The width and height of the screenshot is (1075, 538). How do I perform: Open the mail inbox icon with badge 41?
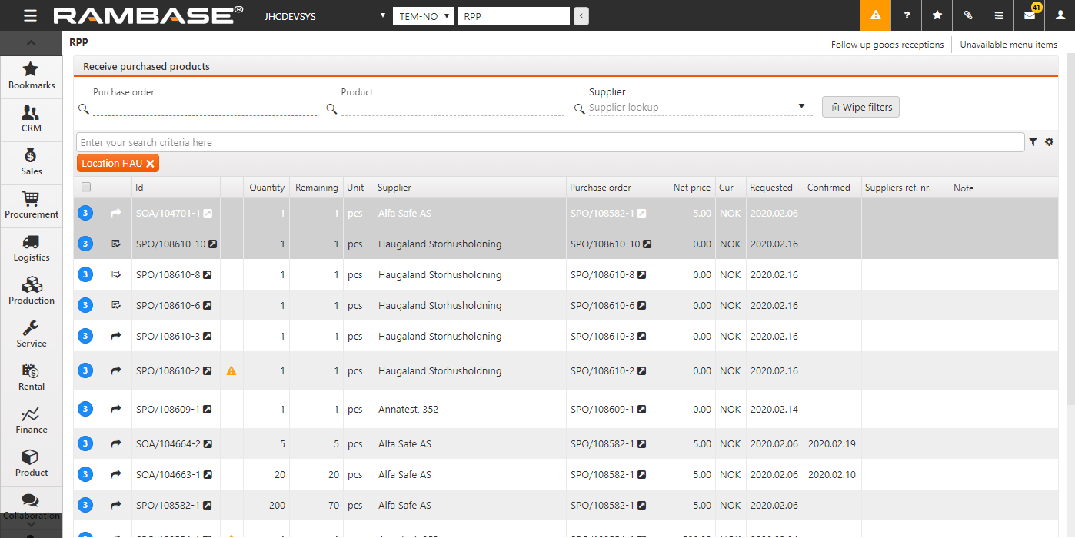click(1030, 15)
